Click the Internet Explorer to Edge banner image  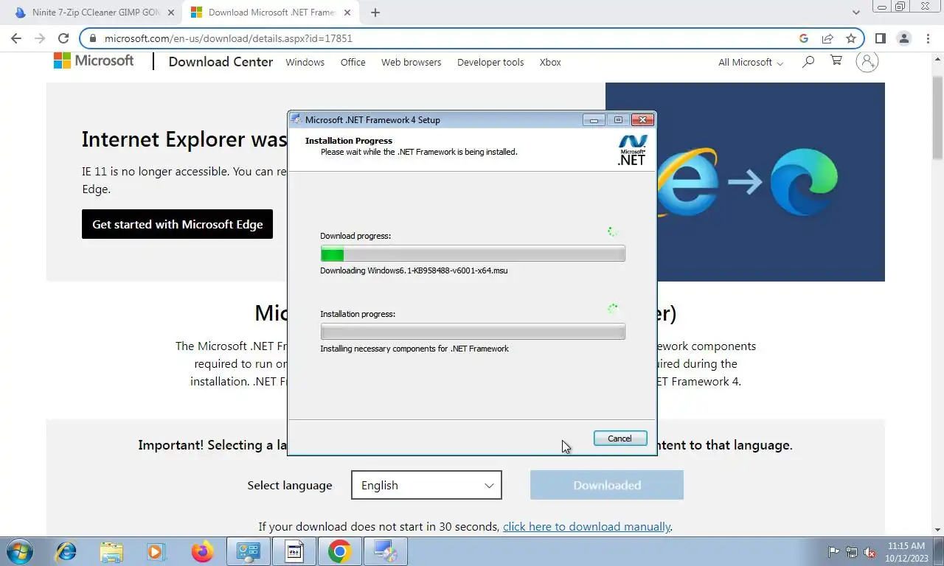745,182
